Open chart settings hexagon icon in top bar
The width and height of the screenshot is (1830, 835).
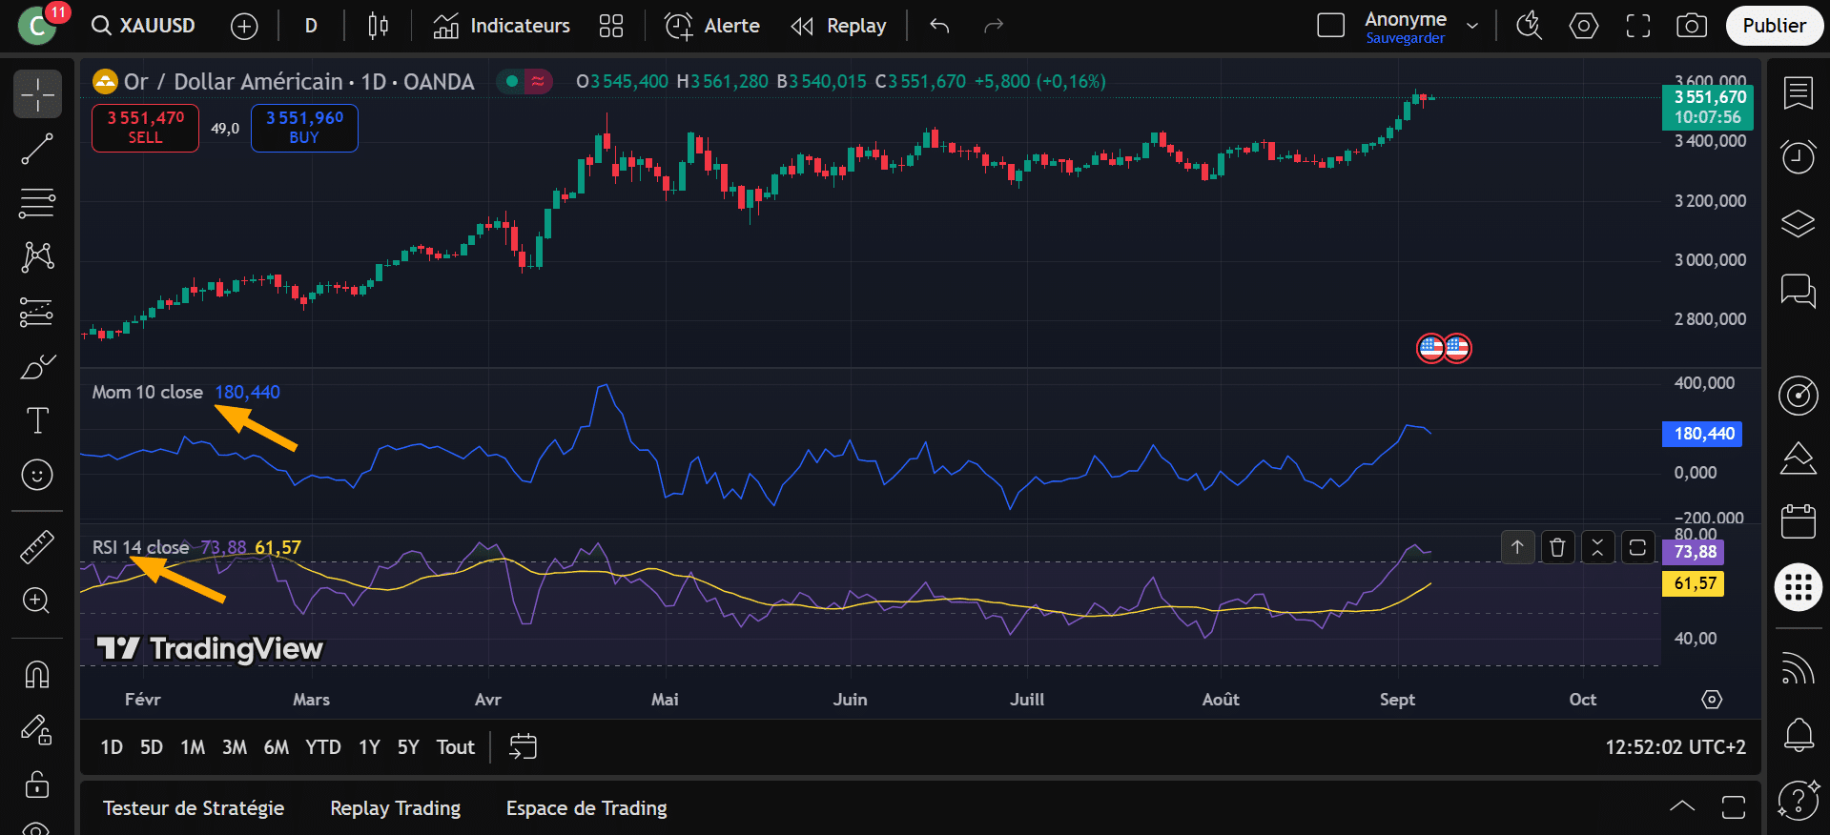(x=1583, y=26)
